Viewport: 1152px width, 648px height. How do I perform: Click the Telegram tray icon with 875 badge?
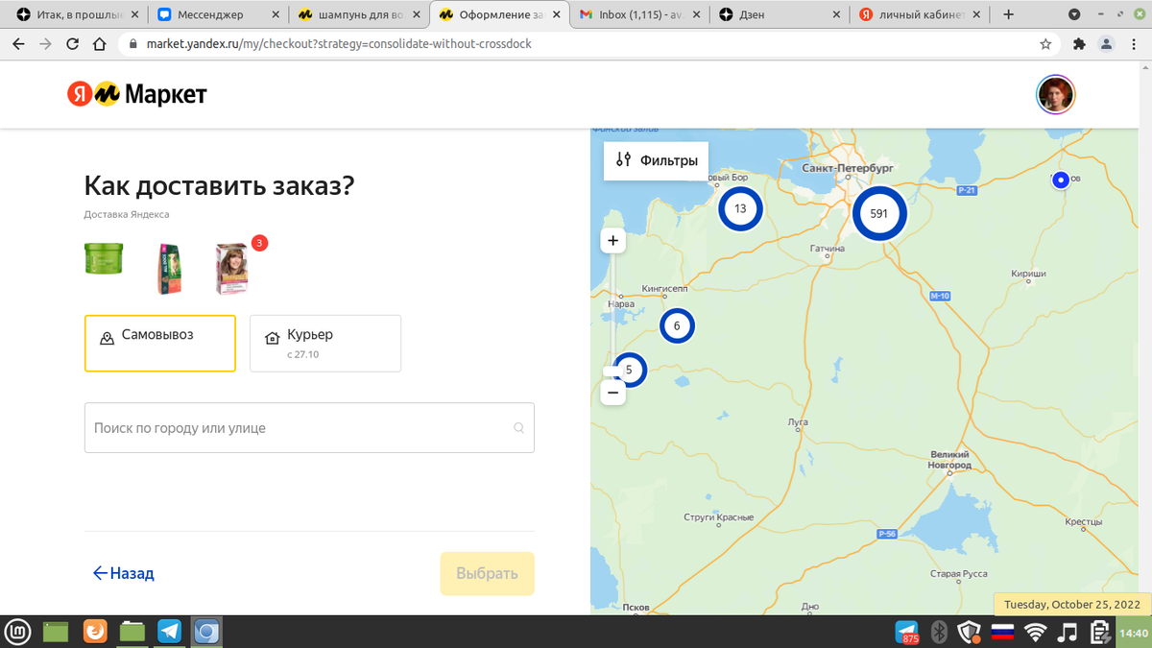tap(906, 632)
